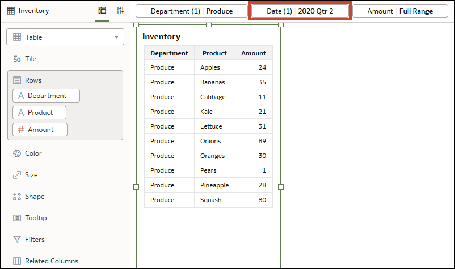The image size is (455, 269).
Task: Click the right-edge resize handle of visualization
Action: coord(281,187)
